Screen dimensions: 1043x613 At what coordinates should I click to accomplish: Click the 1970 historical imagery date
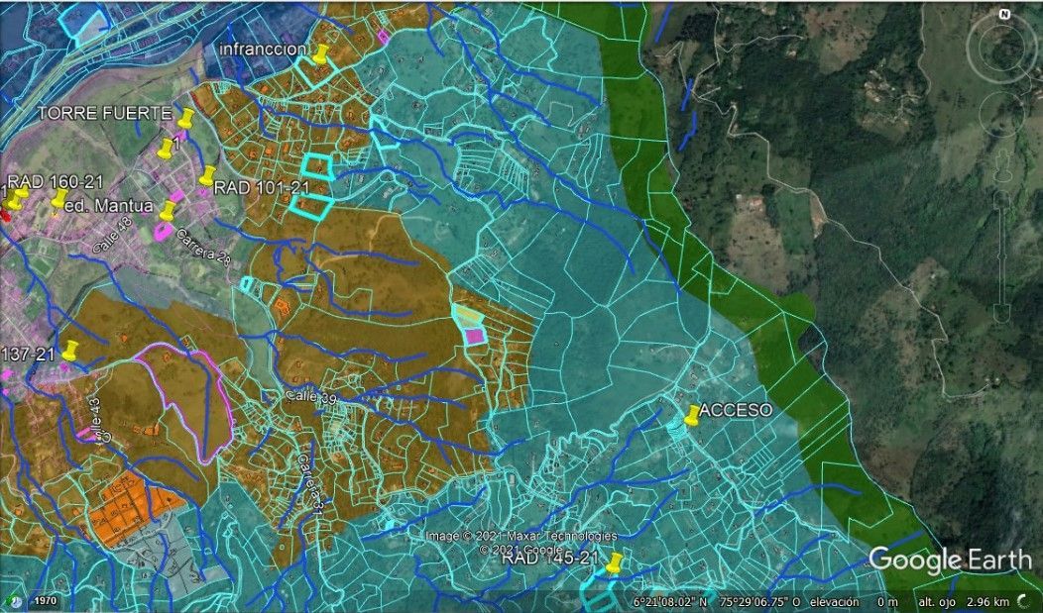46,601
